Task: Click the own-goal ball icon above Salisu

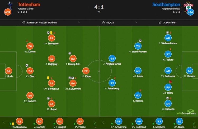Action: 170,82
